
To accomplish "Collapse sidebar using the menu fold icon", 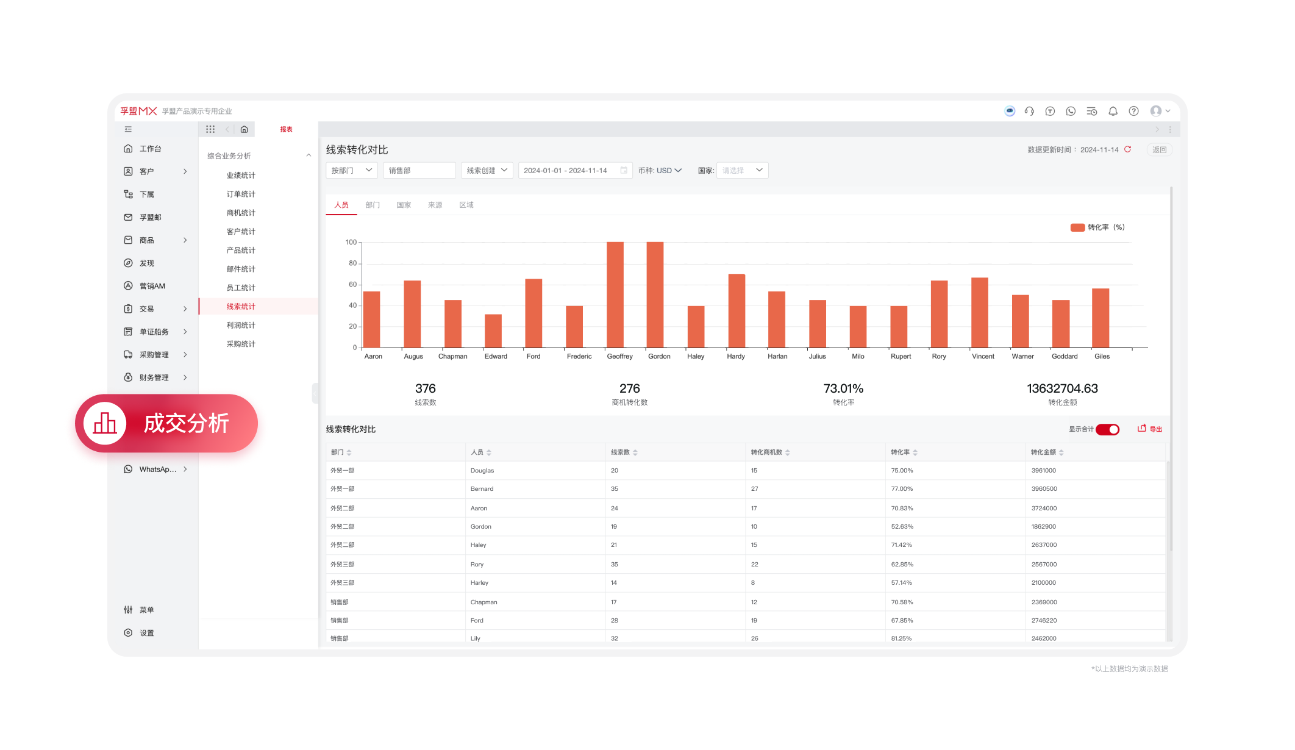I will pos(128,129).
